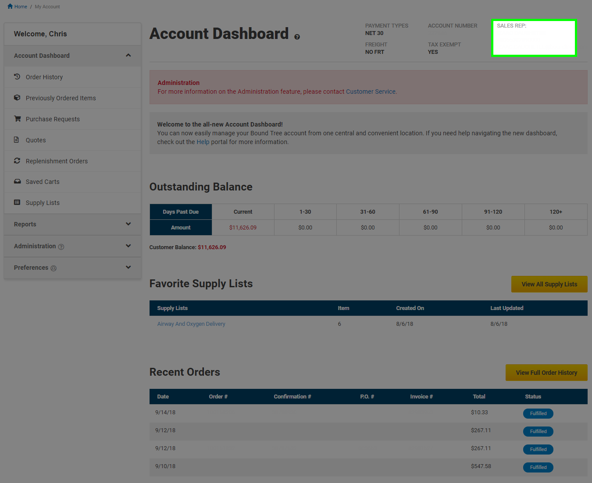Click the View All Supply Lists button
592x483 pixels.
(x=549, y=284)
